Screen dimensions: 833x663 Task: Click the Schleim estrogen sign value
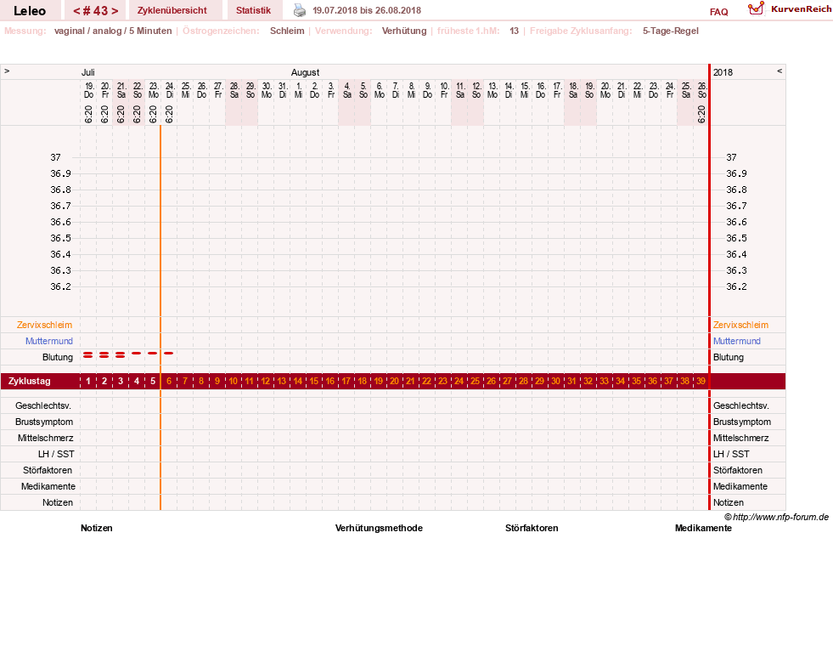(287, 31)
